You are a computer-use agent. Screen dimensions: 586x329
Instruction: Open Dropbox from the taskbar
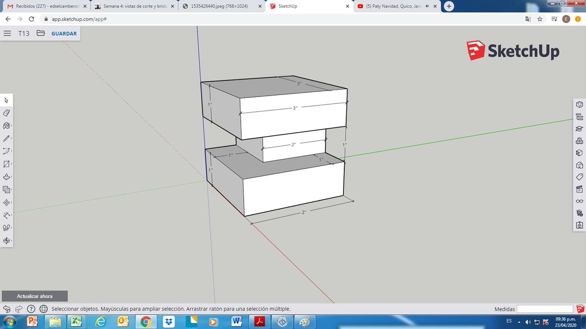169,321
